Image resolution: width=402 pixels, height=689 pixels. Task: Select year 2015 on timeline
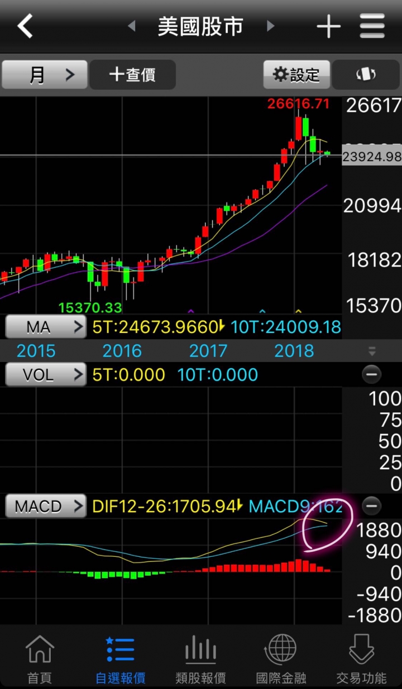tap(36, 351)
